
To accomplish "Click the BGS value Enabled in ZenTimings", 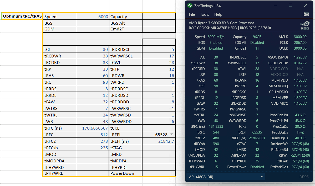I will tap(216, 42).
